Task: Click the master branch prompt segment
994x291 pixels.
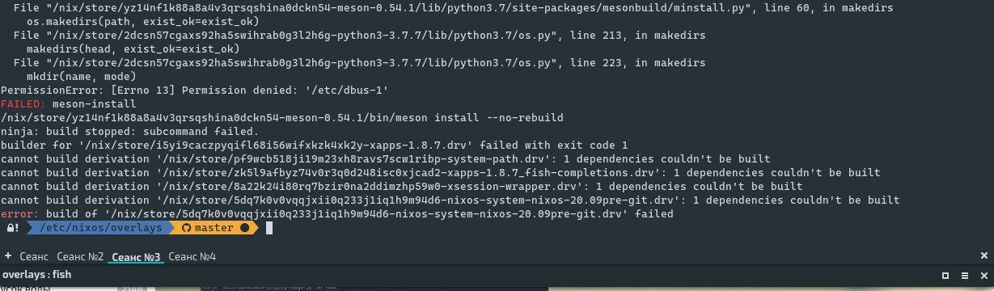Action: pyautogui.click(x=214, y=229)
